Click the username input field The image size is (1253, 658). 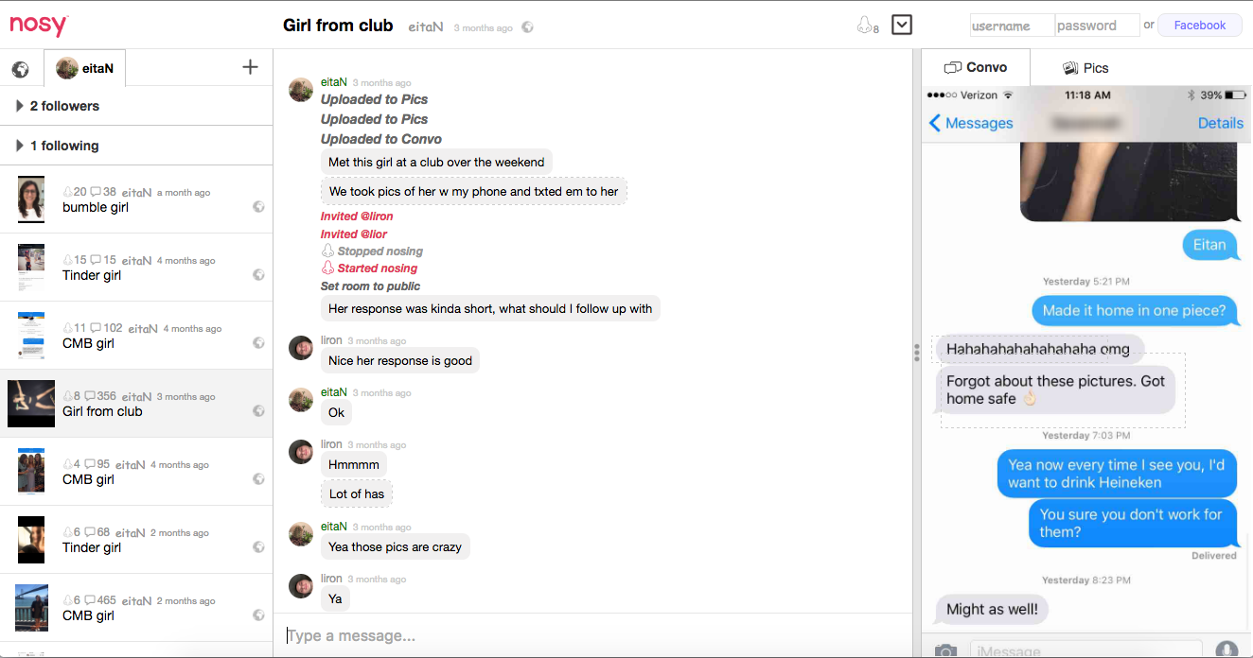click(x=1012, y=26)
